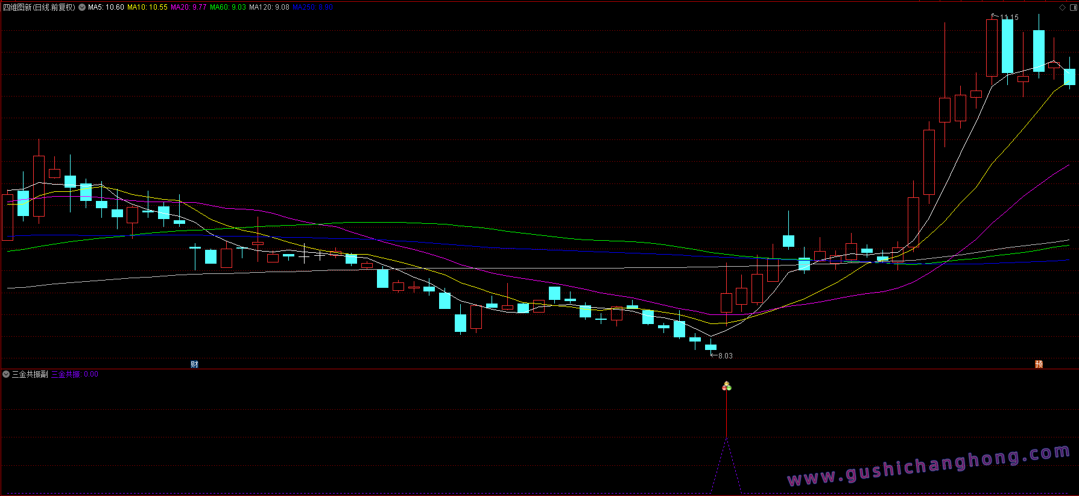Select the yellow MA10 label

147,7
